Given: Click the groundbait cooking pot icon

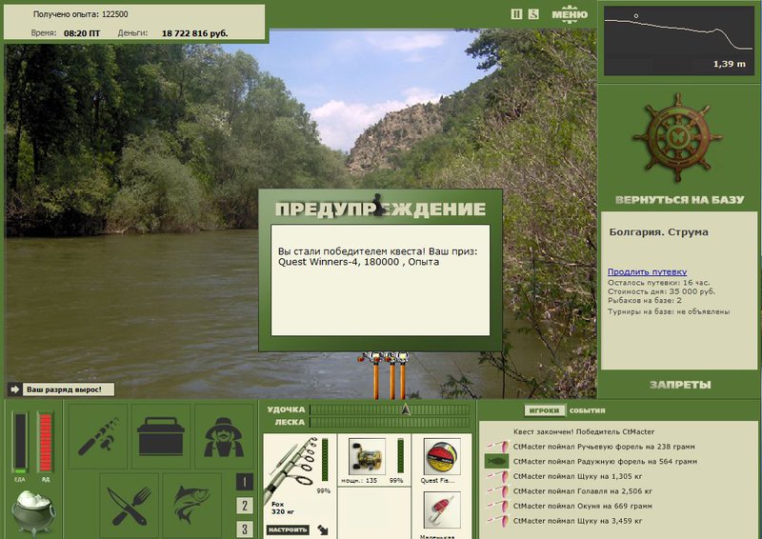Looking at the screenshot, I should point(33,511).
